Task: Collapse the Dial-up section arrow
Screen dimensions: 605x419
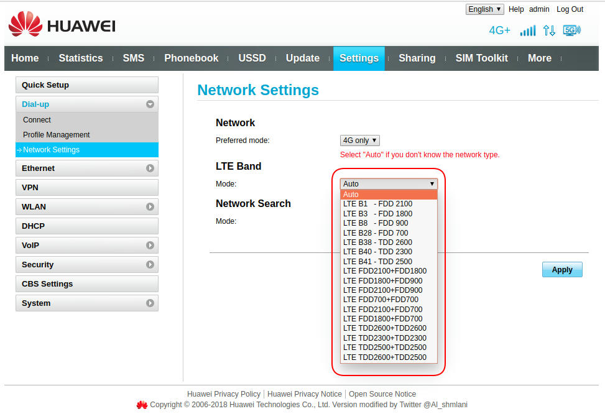Action: pyautogui.click(x=150, y=104)
